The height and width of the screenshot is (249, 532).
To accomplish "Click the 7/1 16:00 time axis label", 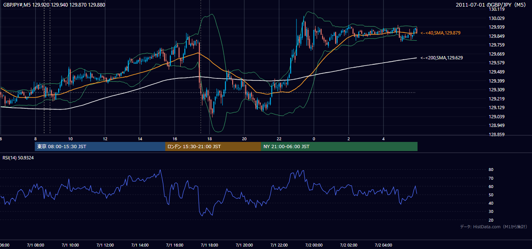I will click(174, 245).
